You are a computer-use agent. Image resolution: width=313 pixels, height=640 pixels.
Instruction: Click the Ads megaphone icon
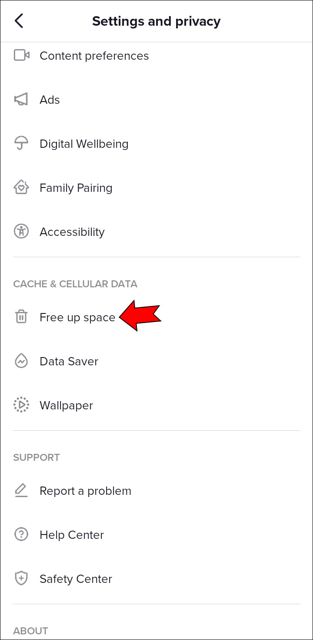[x=21, y=100]
